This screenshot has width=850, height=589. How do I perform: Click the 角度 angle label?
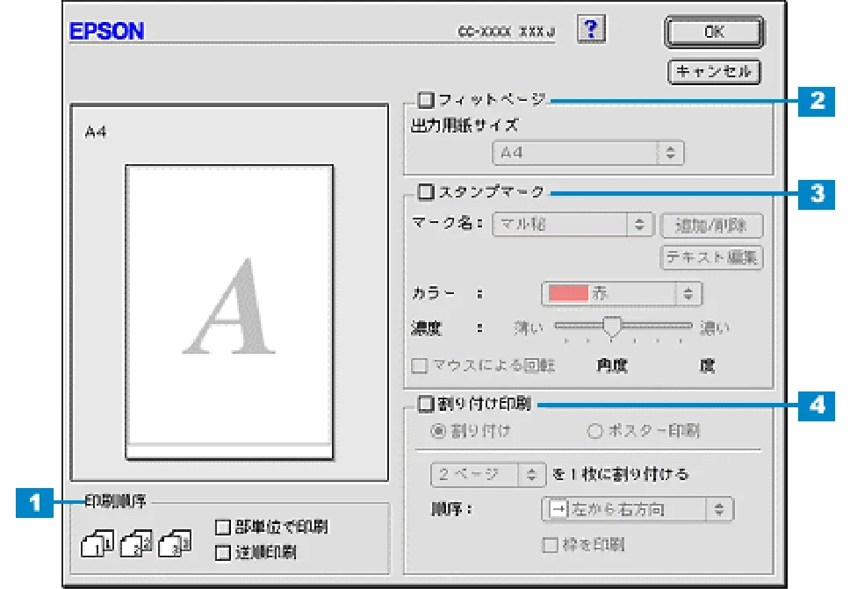pos(612,366)
